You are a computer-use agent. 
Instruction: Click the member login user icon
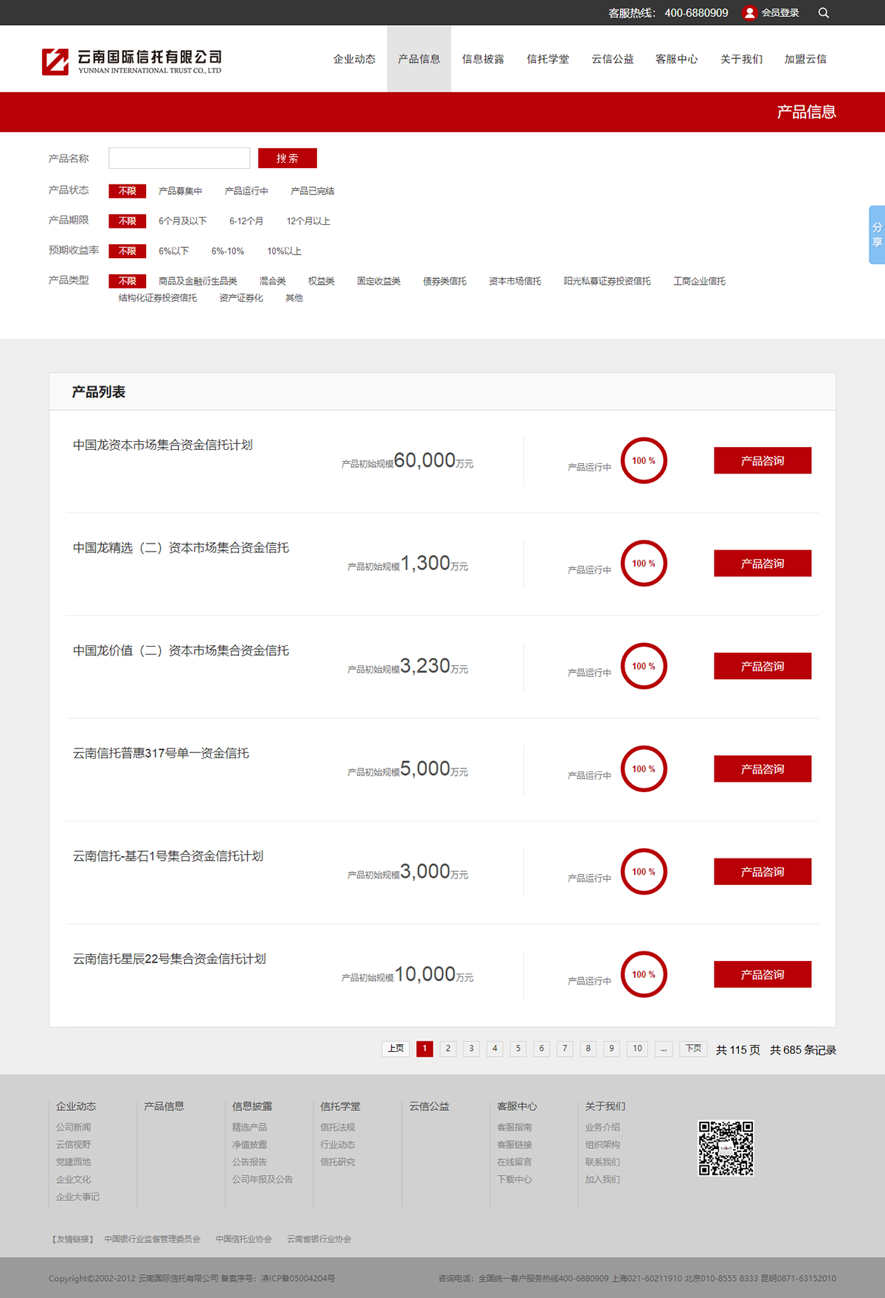pos(749,13)
